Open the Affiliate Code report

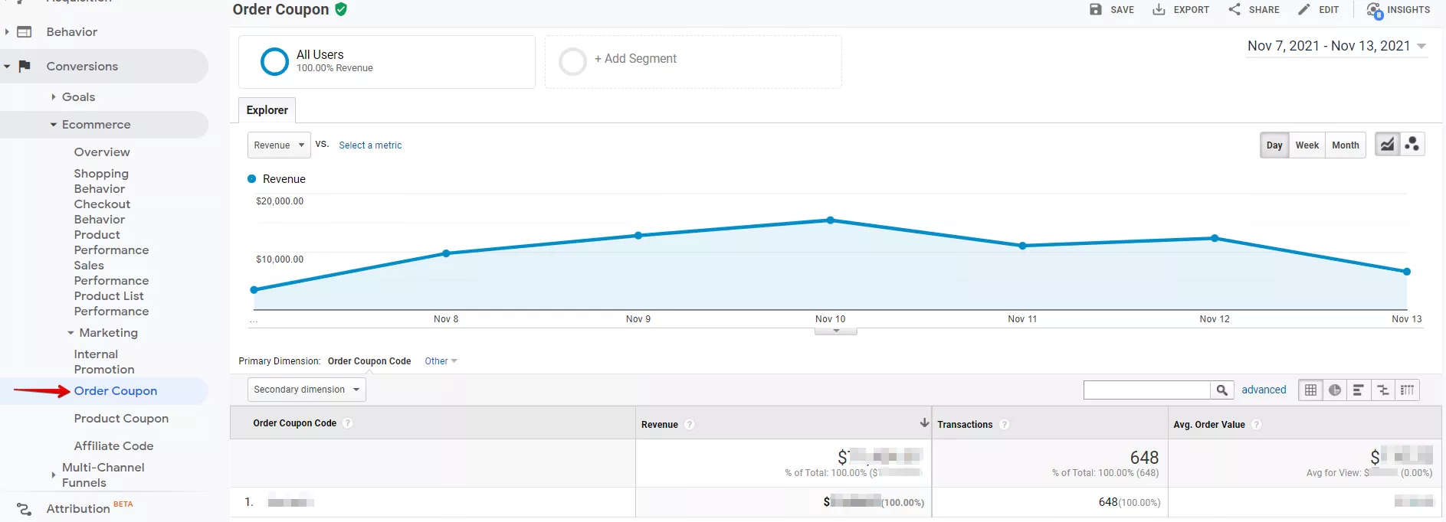click(113, 446)
